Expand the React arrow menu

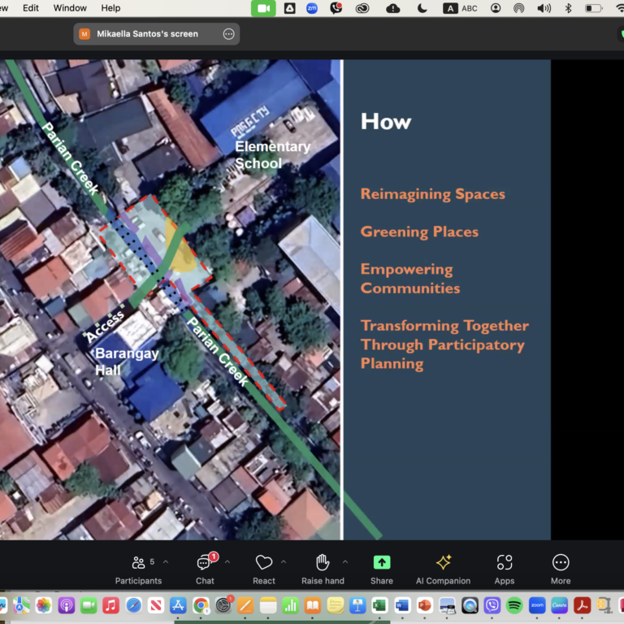[x=284, y=562]
